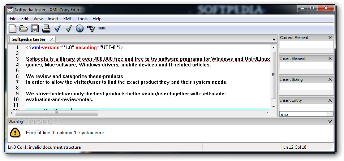Open the tab list dropdown arrow
This screenshot has width=344, height=161.
click(x=274, y=40)
